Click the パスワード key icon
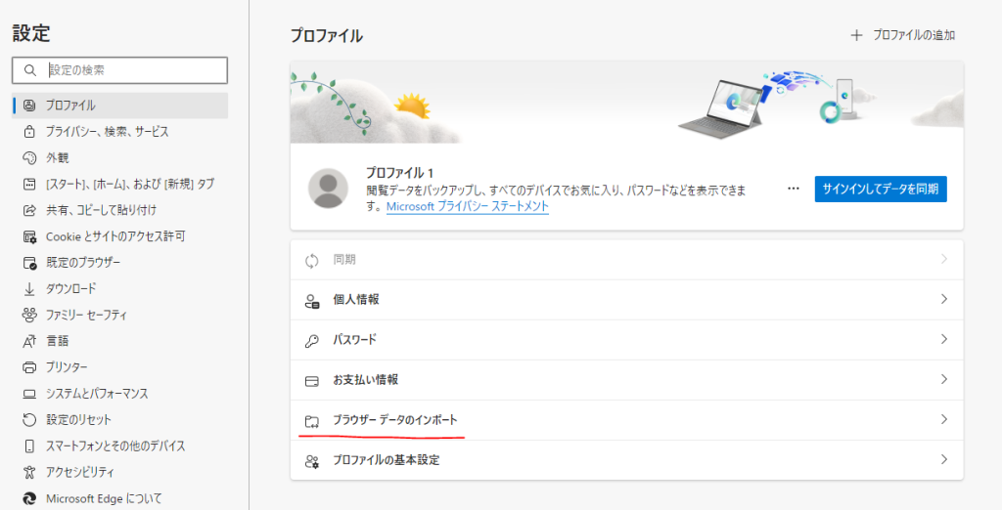This screenshot has width=1002, height=510. (312, 341)
